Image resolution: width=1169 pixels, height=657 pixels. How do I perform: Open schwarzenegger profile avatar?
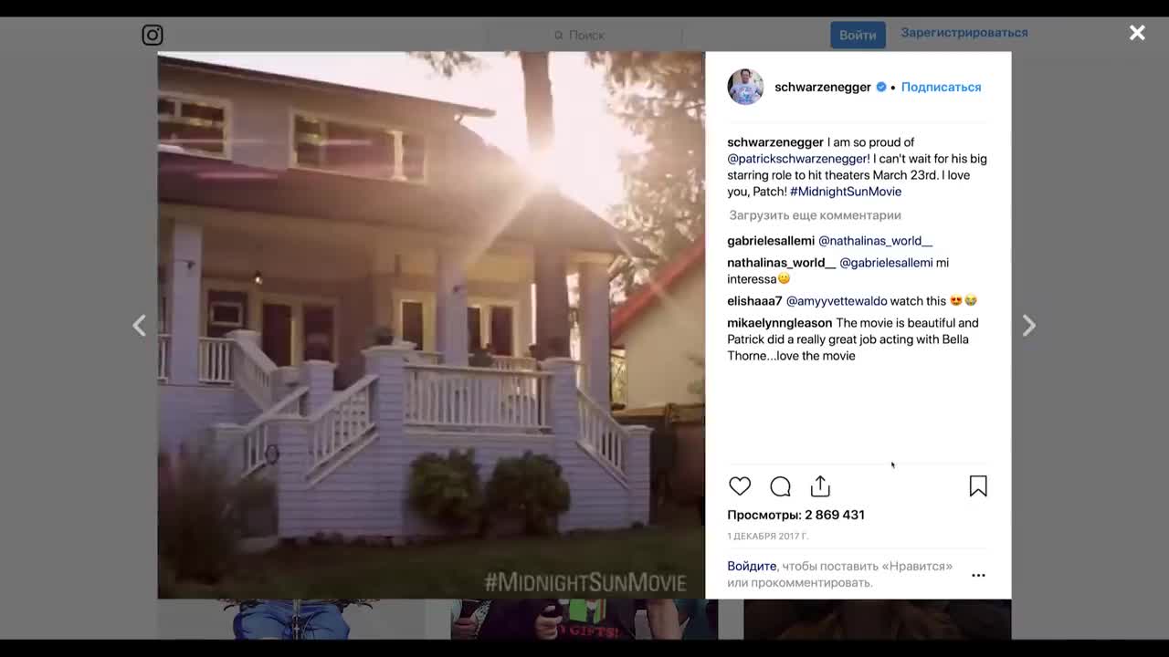point(745,87)
